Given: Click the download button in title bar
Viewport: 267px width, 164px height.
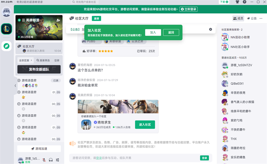Looking at the screenshot, I should (224, 2).
